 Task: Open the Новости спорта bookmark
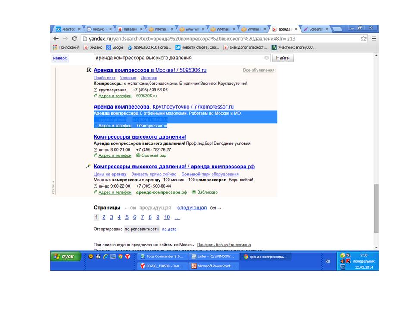[197, 47]
